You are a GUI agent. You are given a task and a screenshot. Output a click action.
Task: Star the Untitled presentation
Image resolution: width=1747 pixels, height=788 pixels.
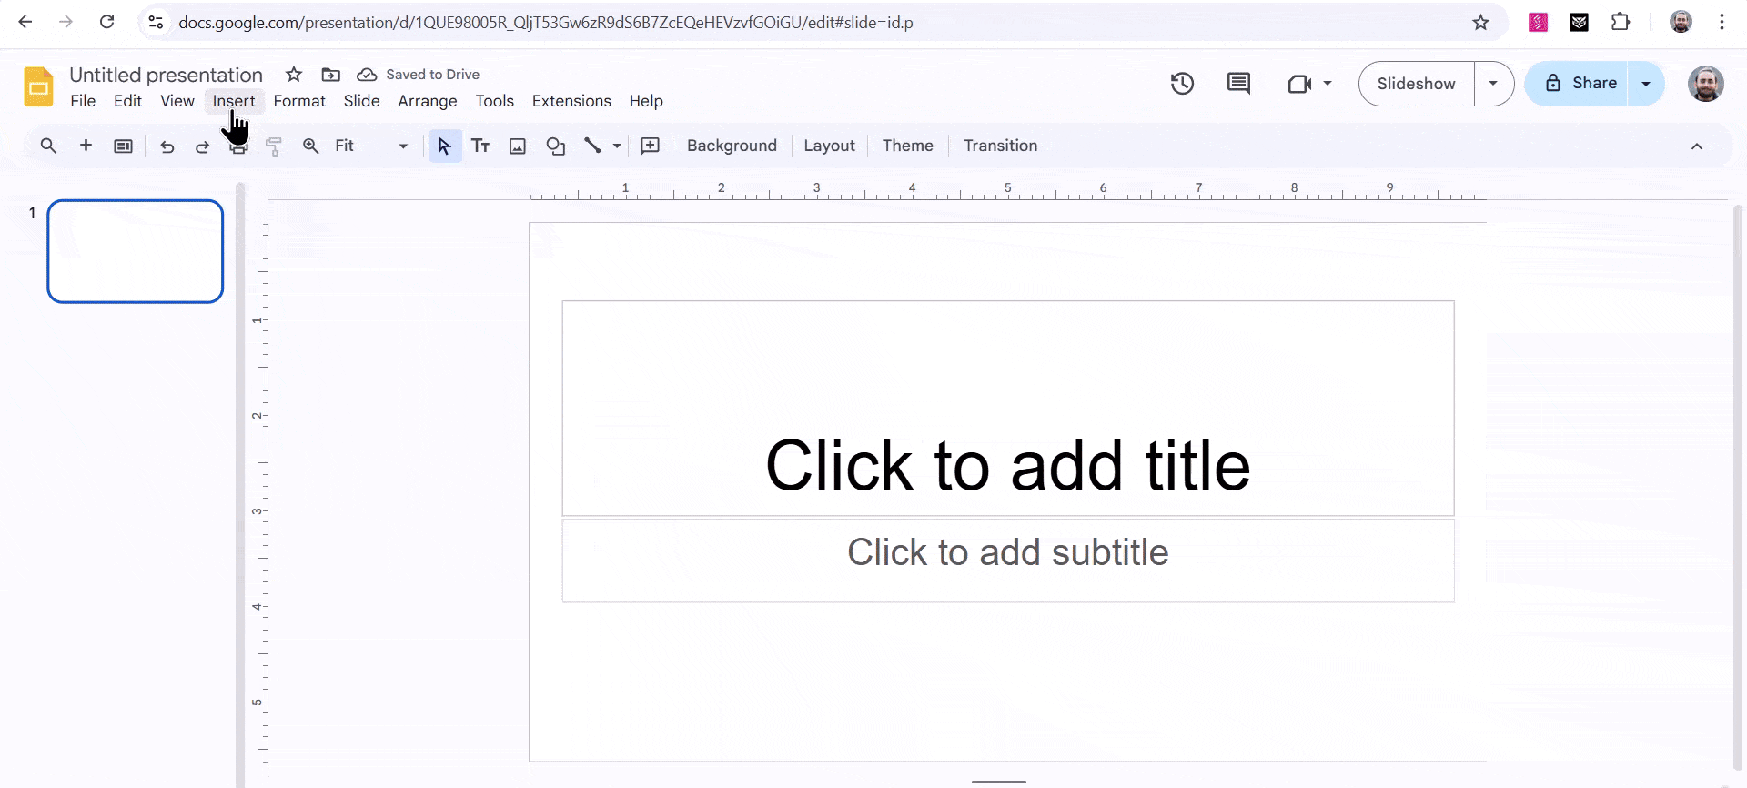294,75
